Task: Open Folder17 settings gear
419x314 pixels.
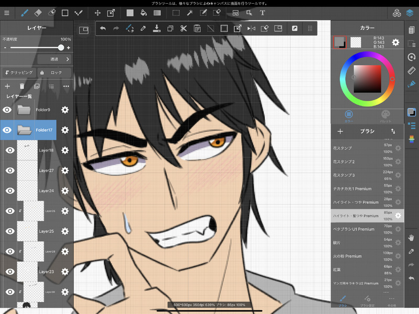Action: point(65,130)
